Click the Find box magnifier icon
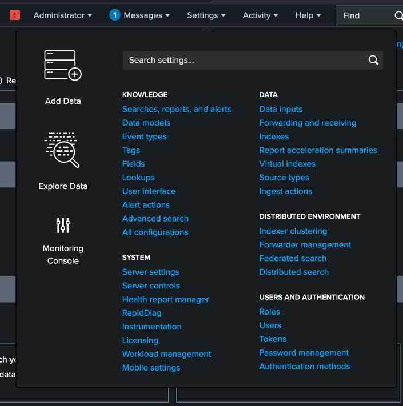The height and width of the screenshot is (406, 403). pos(398,15)
